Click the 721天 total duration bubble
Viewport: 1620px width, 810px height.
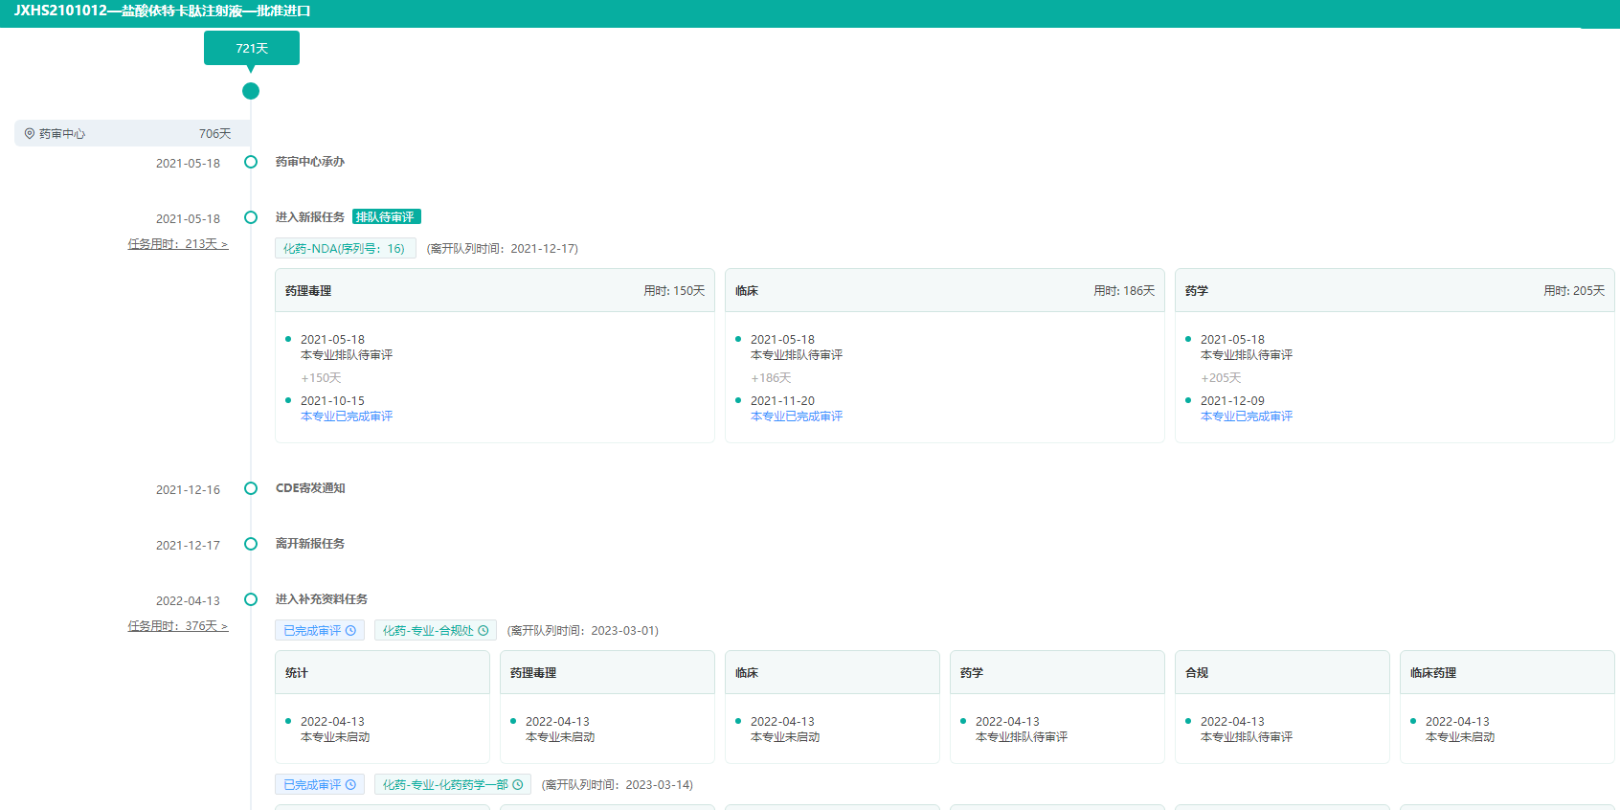tap(252, 48)
